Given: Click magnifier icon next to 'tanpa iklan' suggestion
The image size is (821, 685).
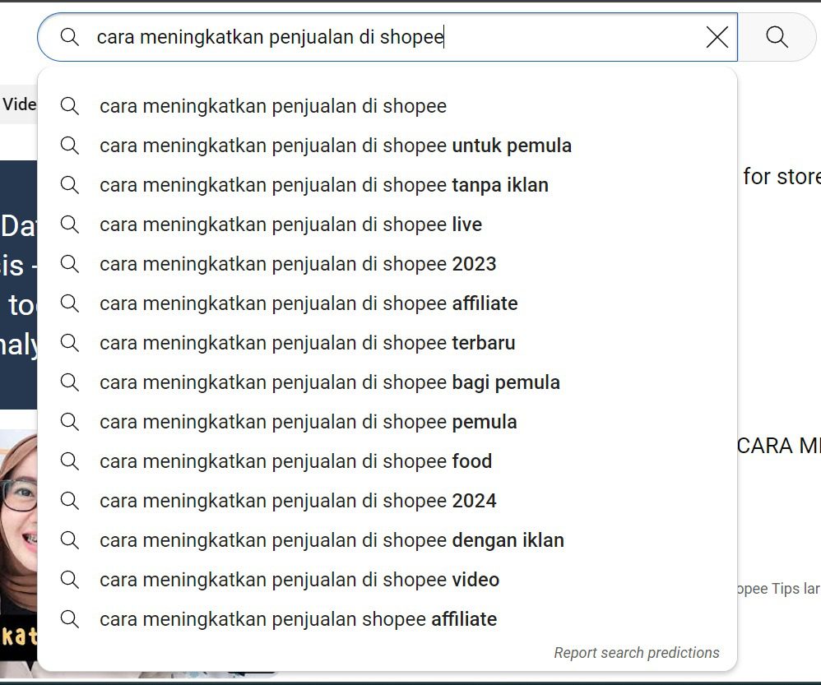Looking at the screenshot, I should point(70,185).
